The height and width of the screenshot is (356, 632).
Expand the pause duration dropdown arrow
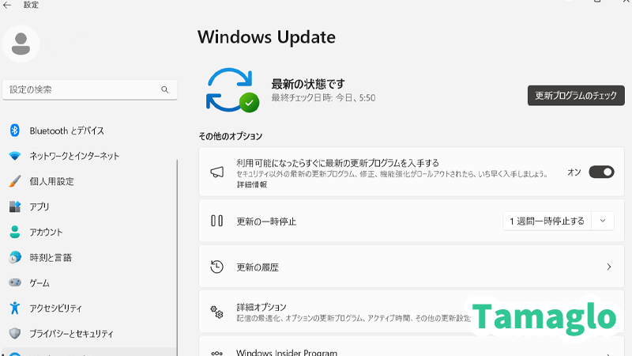point(603,221)
